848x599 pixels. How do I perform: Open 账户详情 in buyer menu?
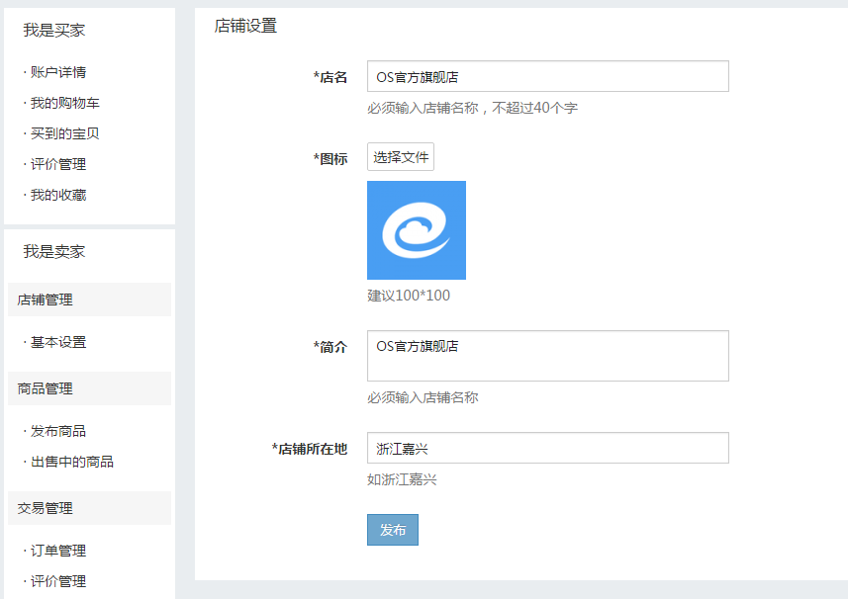[x=58, y=72]
